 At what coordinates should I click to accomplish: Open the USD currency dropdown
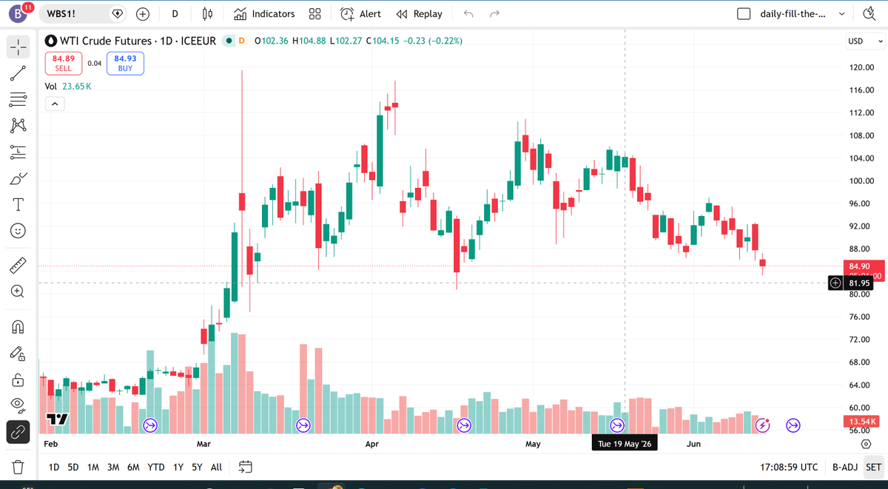tap(865, 41)
